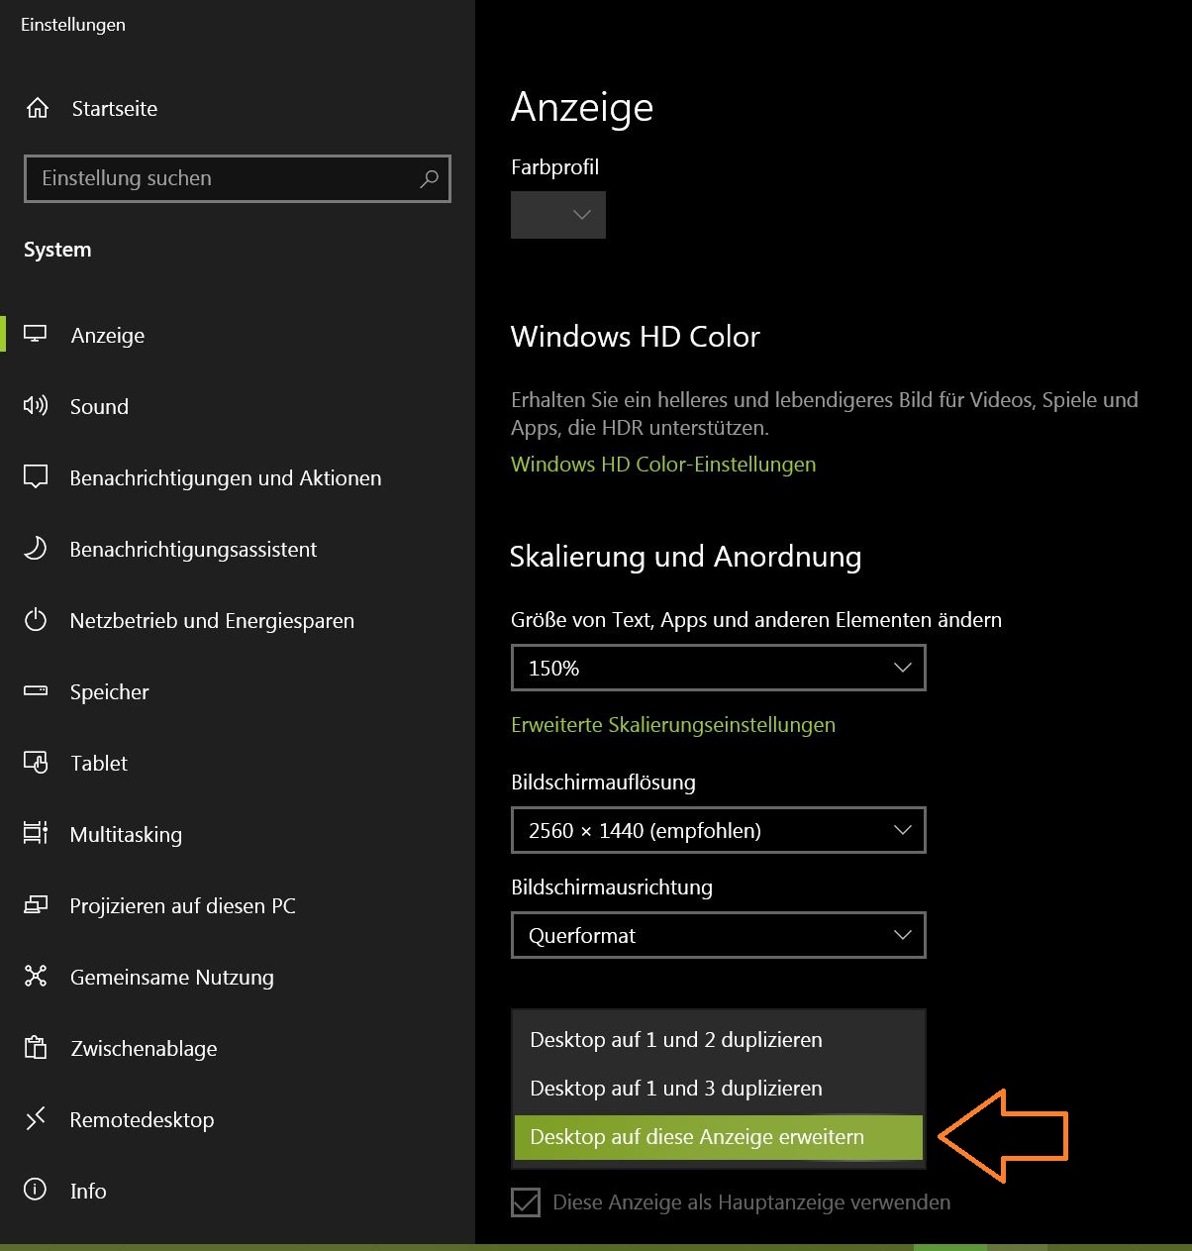Click the Sound speaker icon
Screen dimensions: 1192x1251
tap(36, 406)
